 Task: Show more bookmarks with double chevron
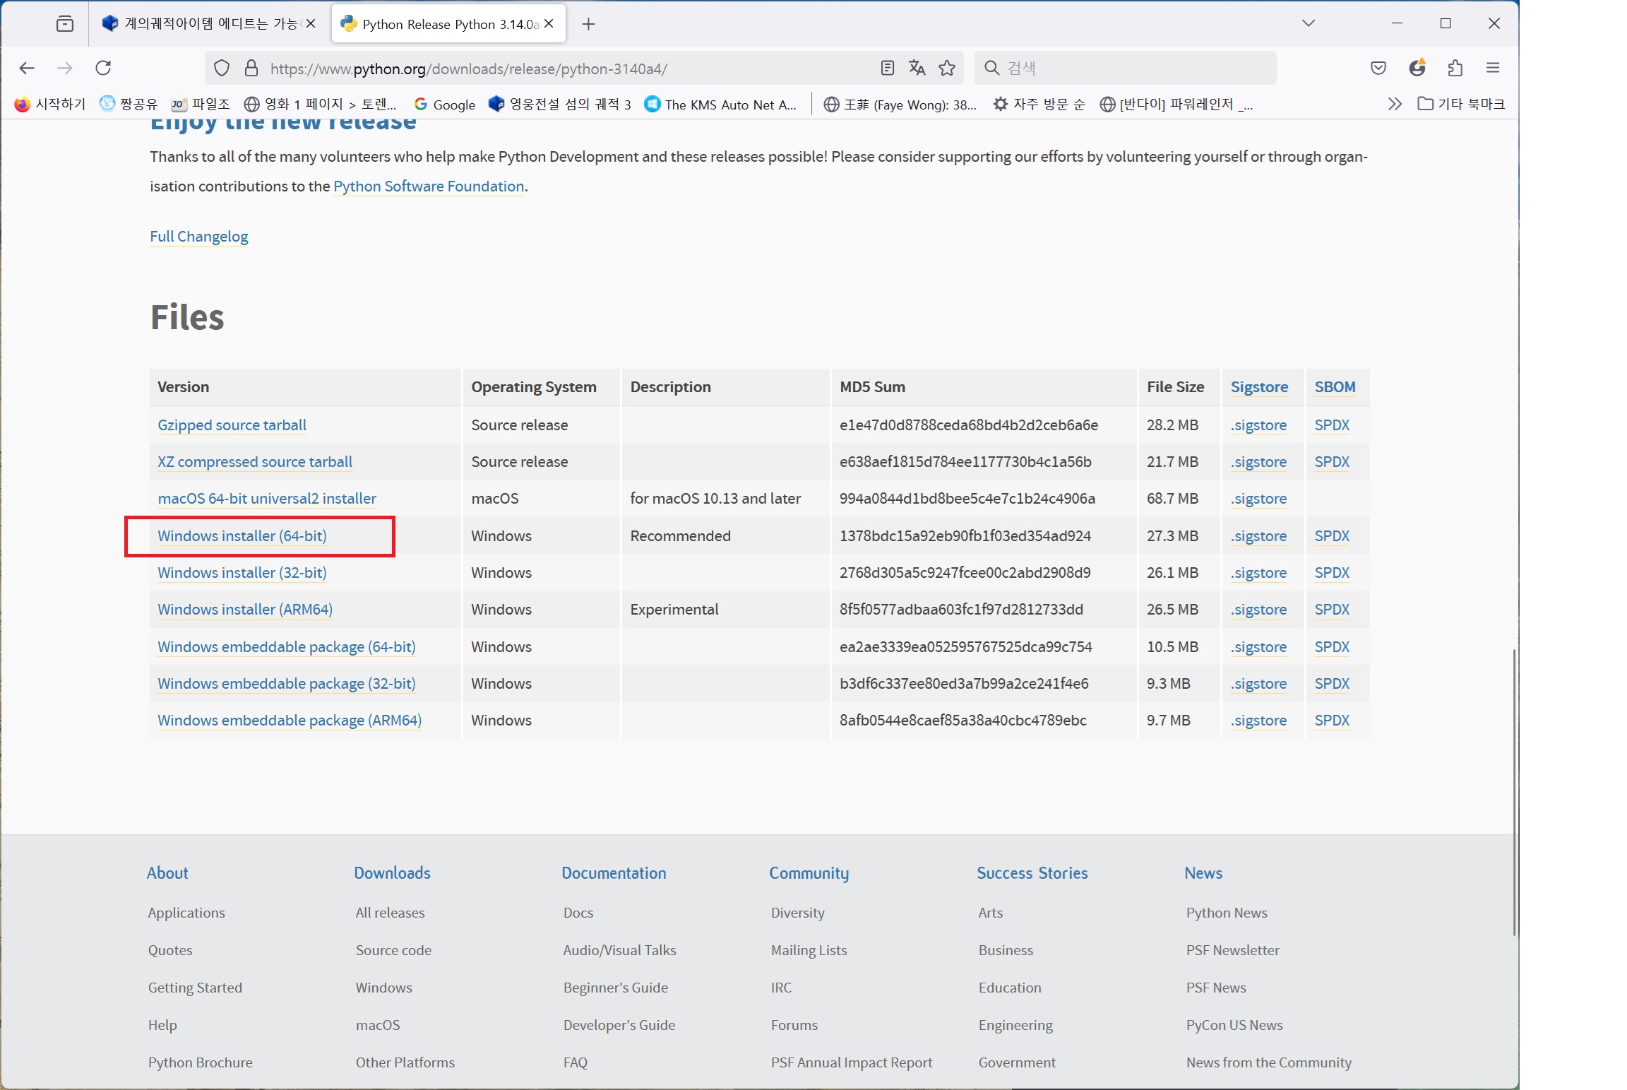tap(1394, 104)
